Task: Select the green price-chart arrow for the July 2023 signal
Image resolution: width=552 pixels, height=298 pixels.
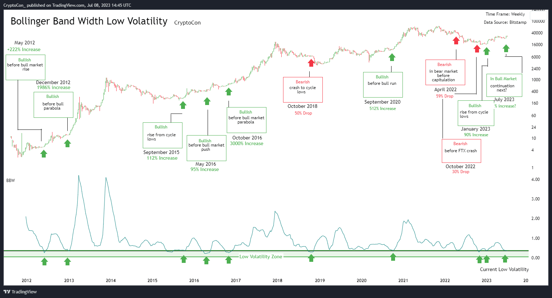Action: click(506, 49)
